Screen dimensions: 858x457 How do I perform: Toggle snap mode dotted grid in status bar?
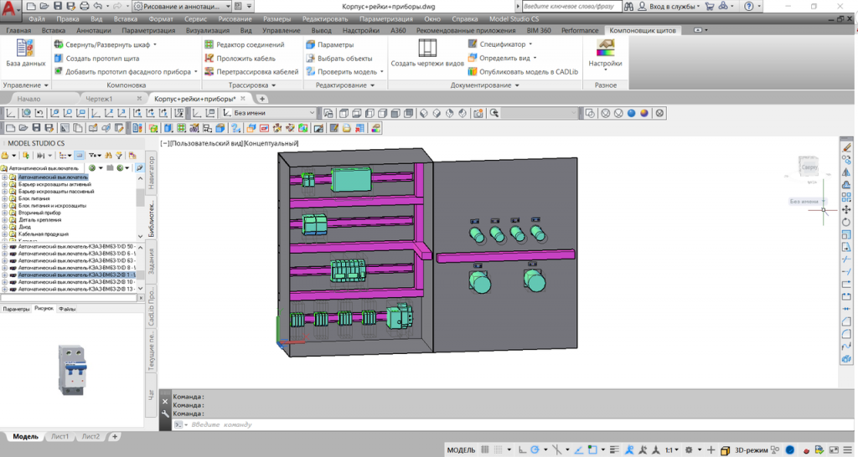pyautogui.click(x=498, y=450)
